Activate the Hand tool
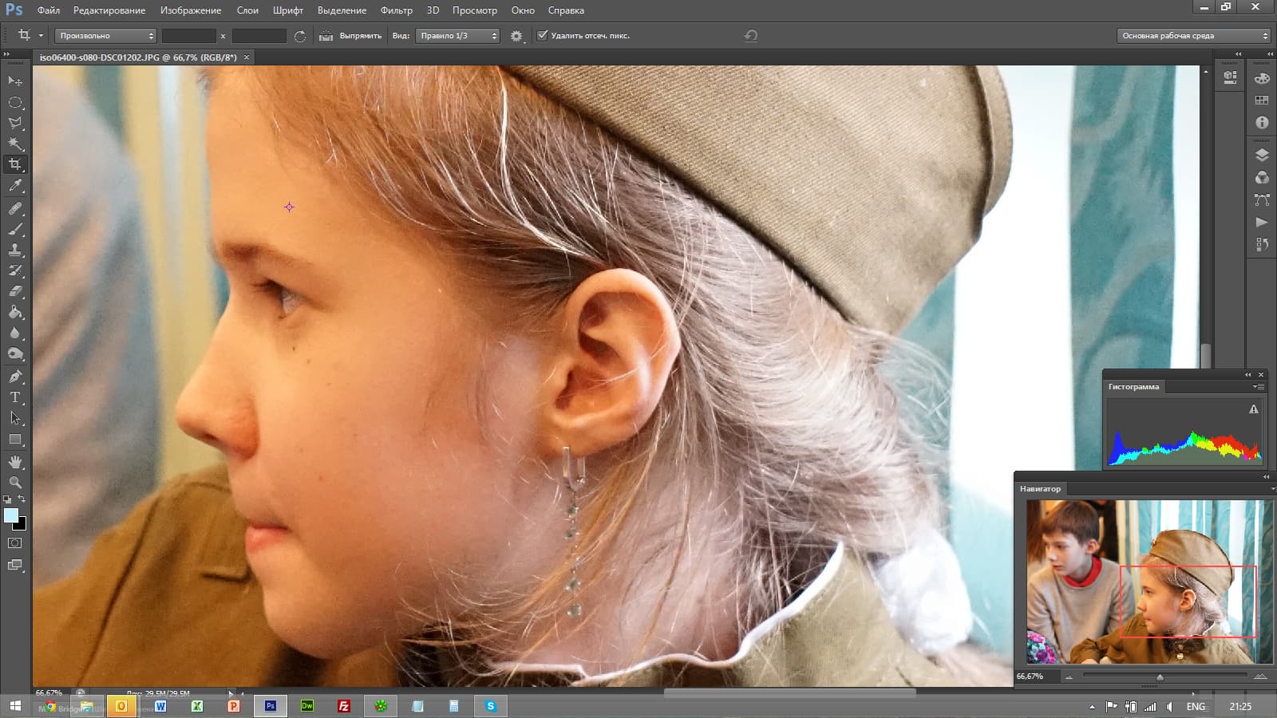Viewport: 1277px width, 718px height. [x=15, y=462]
